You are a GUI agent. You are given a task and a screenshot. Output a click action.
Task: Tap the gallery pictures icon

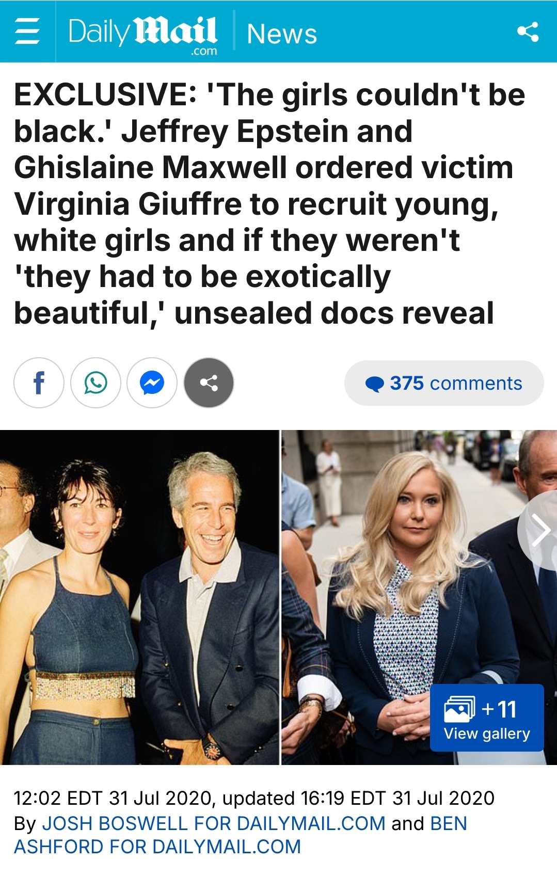(x=459, y=709)
